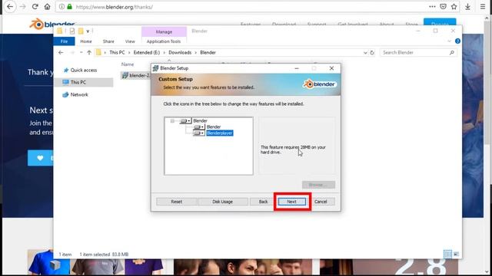View site info lock icon
The width and height of the screenshot is (492, 276).
[x=70, y=7]
